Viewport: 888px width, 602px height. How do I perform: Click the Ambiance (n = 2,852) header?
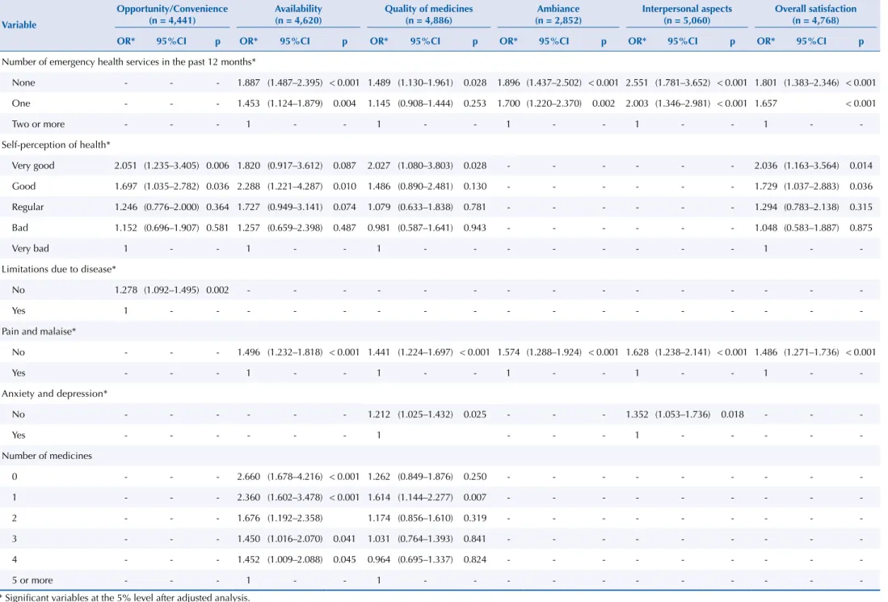pos(558,15)
